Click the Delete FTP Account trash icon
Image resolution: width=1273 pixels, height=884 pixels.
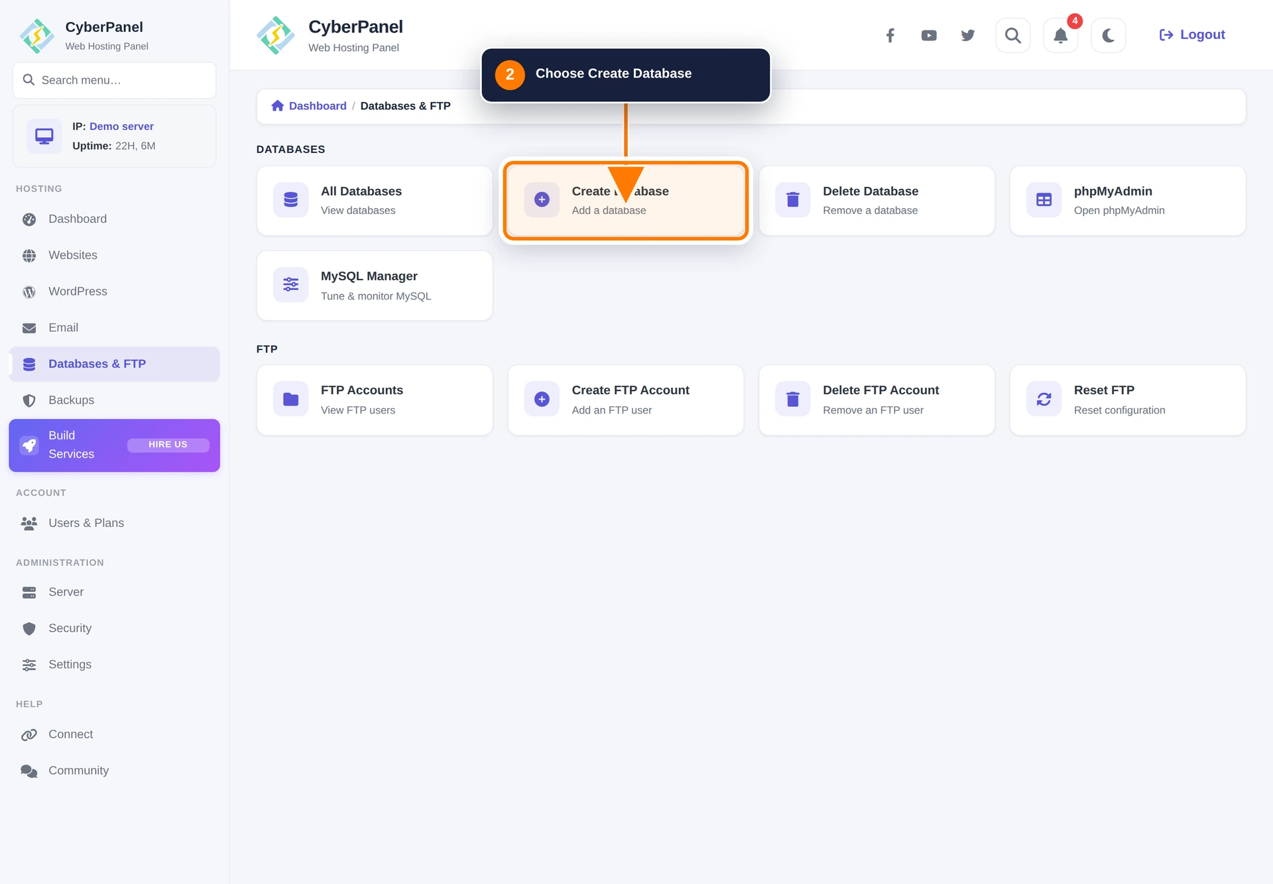pyautogui.click(x=793, y=399)
